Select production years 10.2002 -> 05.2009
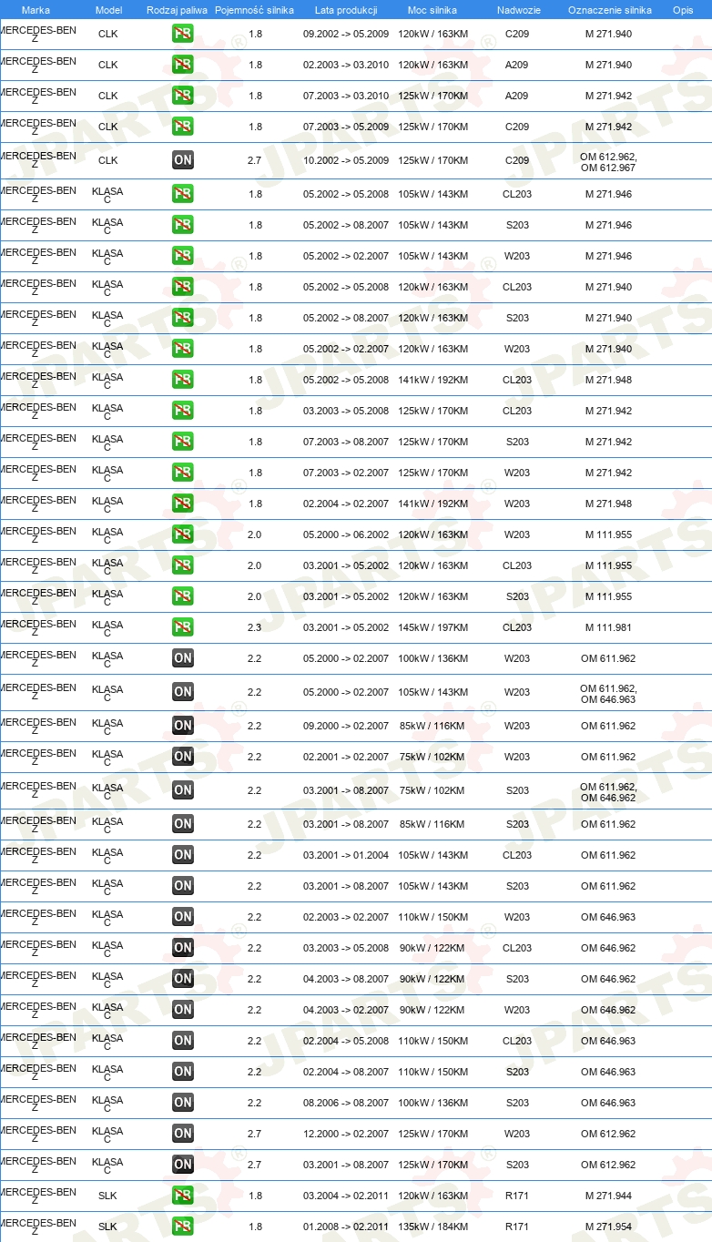This screenshot has width=712, height=1242. [x=346, y=160]
